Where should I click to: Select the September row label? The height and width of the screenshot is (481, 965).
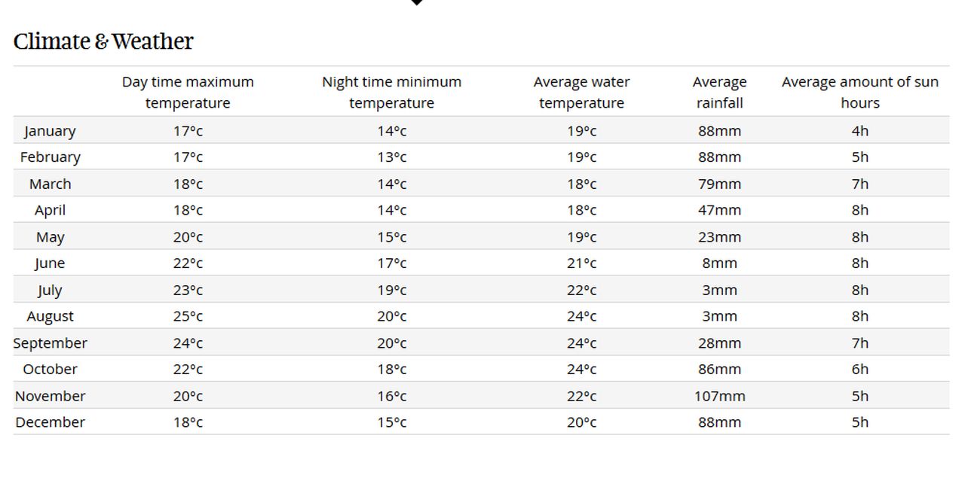(x=50, y=343)
